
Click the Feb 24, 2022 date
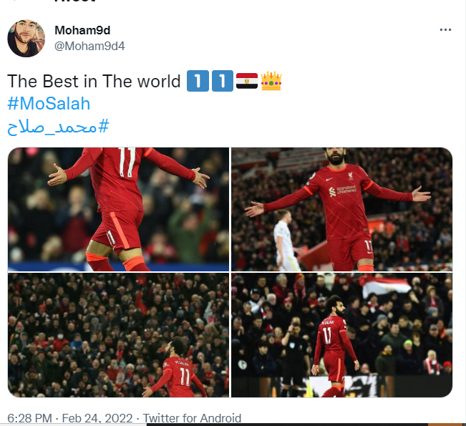click(x=97, y=418)
